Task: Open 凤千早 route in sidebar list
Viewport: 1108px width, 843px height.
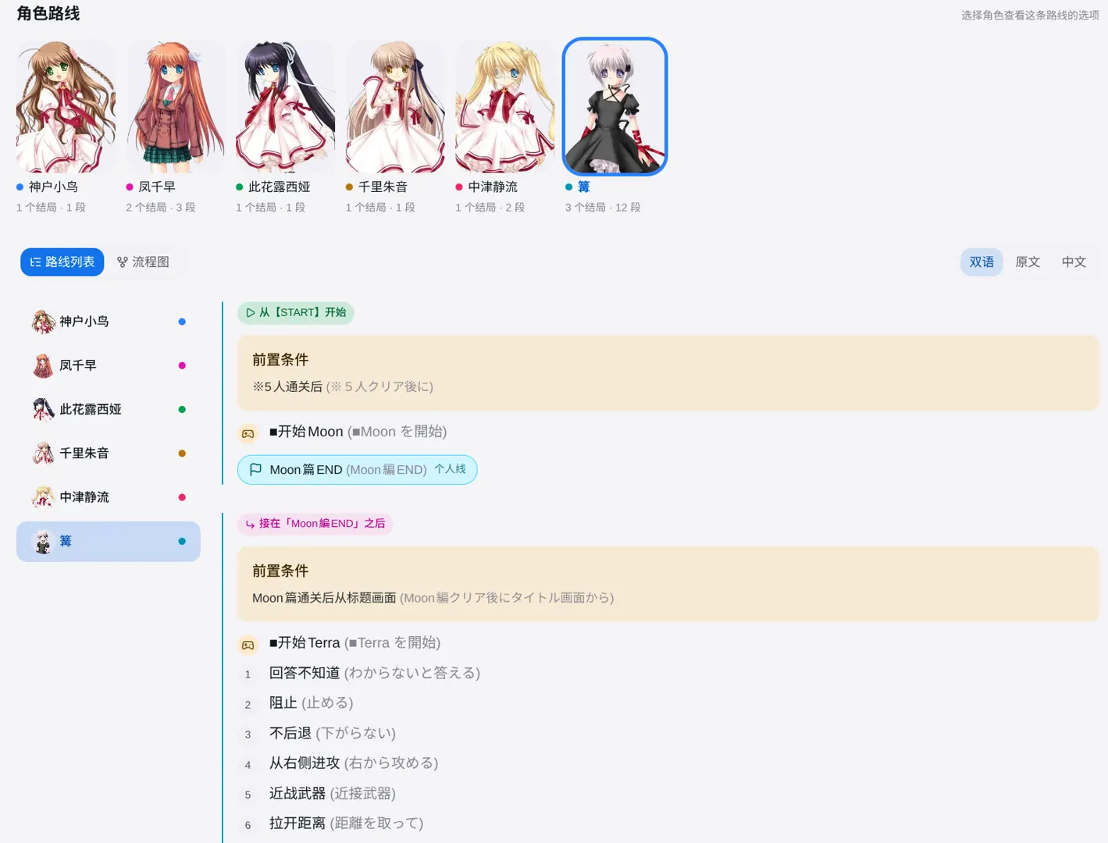Action: click(x=109, y=365)
